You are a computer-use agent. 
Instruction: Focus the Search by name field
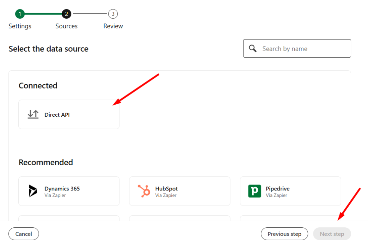point(297,48)
